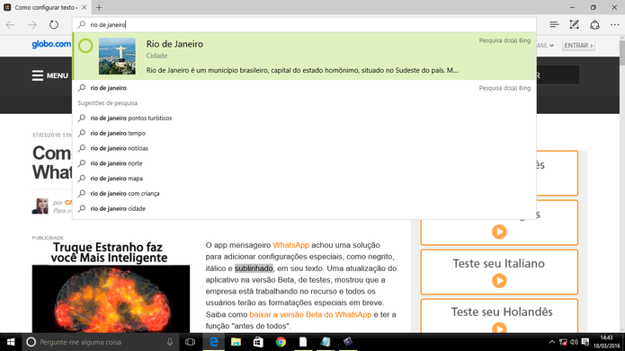Viewport: 625px width, 351px height.
Task: Click the Cortana circle in suggestion card
Action: [x=85, y=46]
